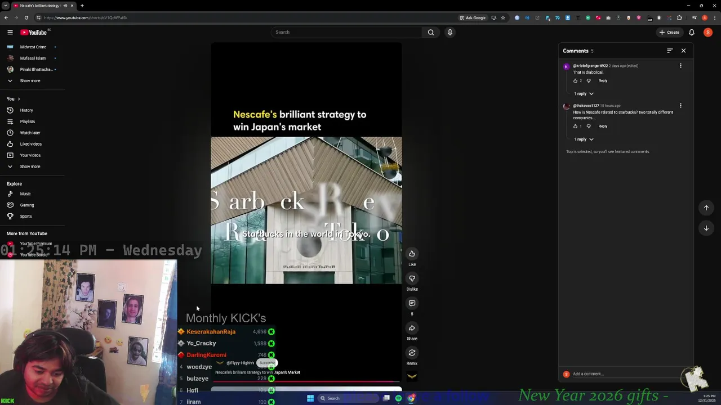
Task: Go to the YouTube home logo
Action: tap(34, 32)
